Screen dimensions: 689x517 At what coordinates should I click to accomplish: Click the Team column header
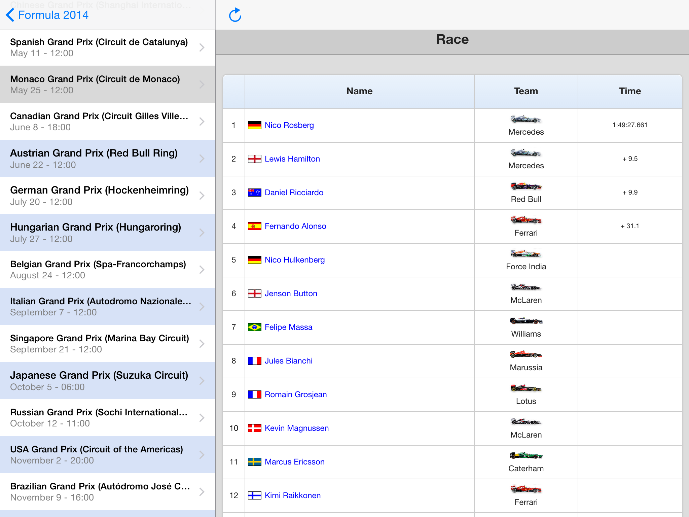point(526,91)
